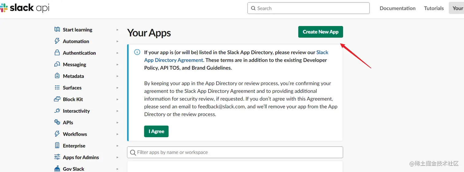The width and height of the screenshot is (464, 172).
Task: Click the Automation lightning bolt icon
Action: [57, 41]
